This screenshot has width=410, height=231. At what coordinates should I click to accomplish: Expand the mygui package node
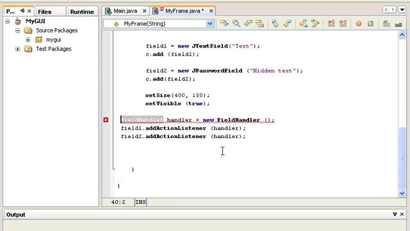[28, 40]
